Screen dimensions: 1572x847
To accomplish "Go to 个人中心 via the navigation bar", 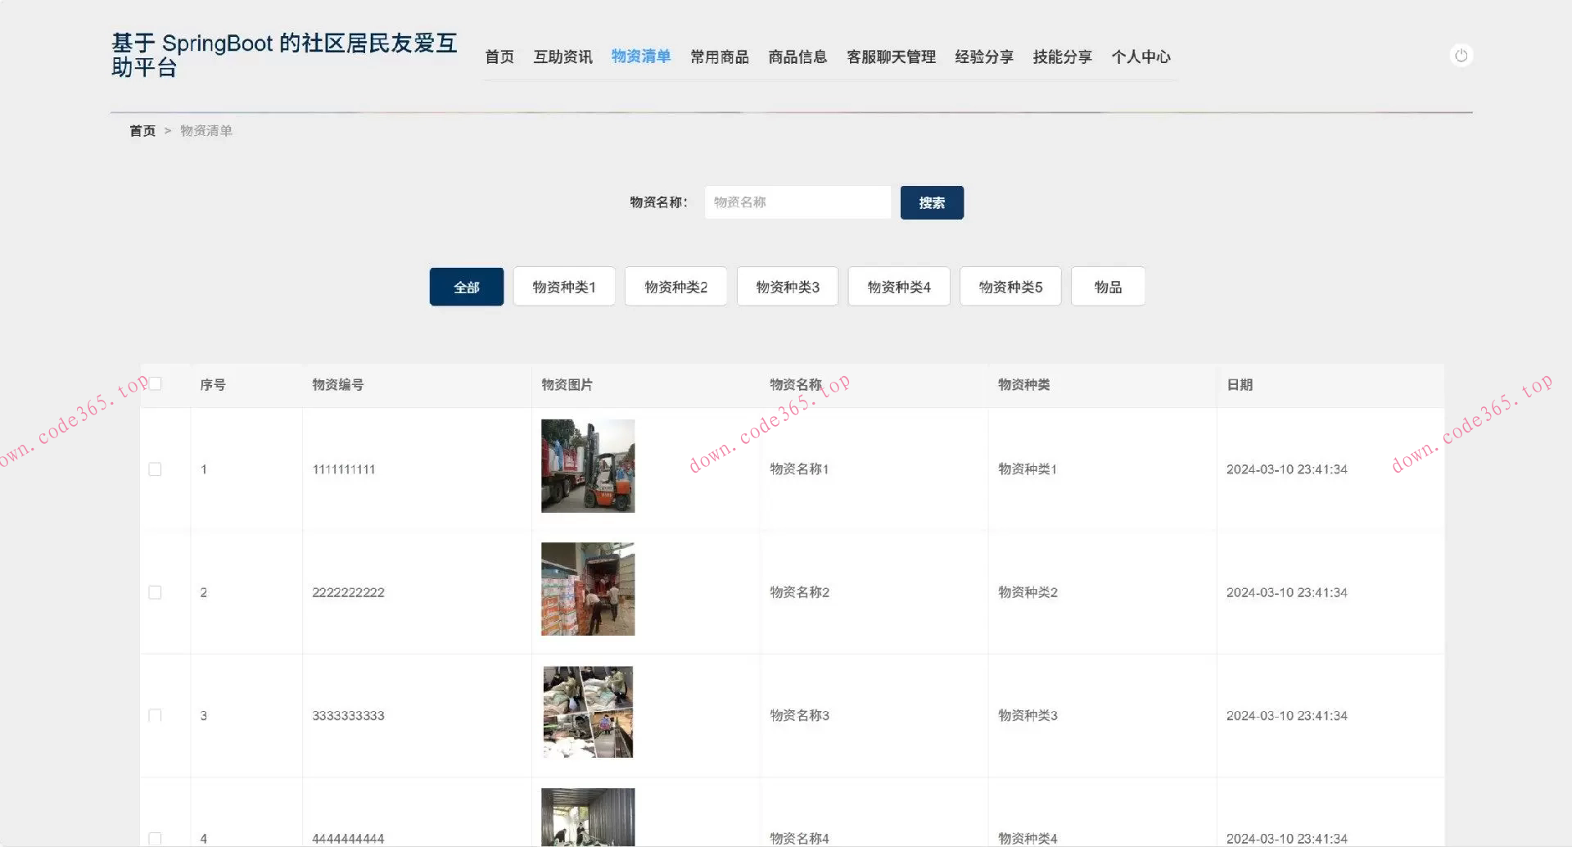I will pos(1141,57).
